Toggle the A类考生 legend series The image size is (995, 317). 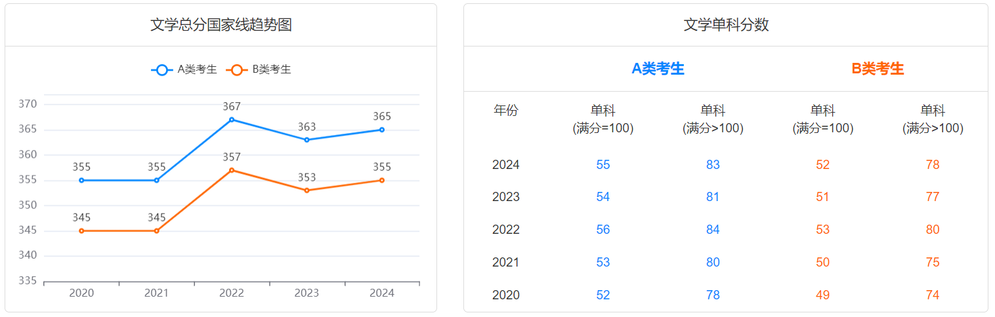184,69
